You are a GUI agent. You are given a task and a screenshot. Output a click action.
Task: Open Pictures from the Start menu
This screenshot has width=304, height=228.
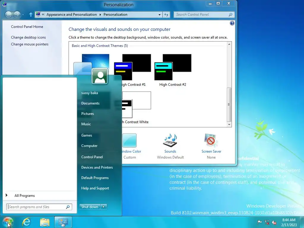(x=88, y=114)
